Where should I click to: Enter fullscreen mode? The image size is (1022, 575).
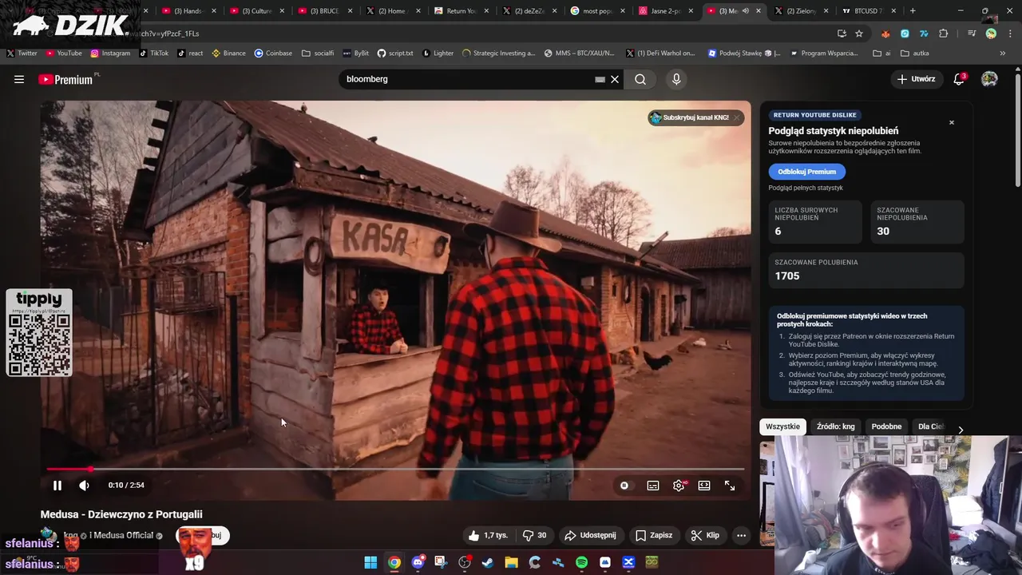point(730,486)
